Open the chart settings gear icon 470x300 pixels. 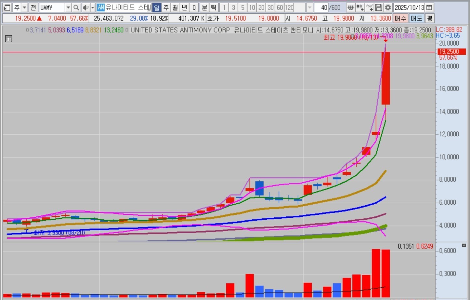point(388,7)
